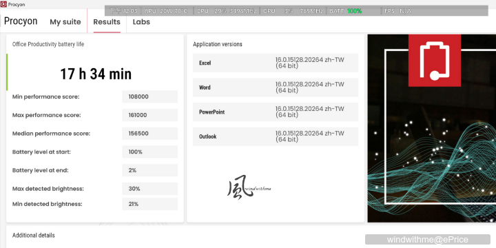Click the Max performance score label
496x248 pixels.
pos(47,115)
